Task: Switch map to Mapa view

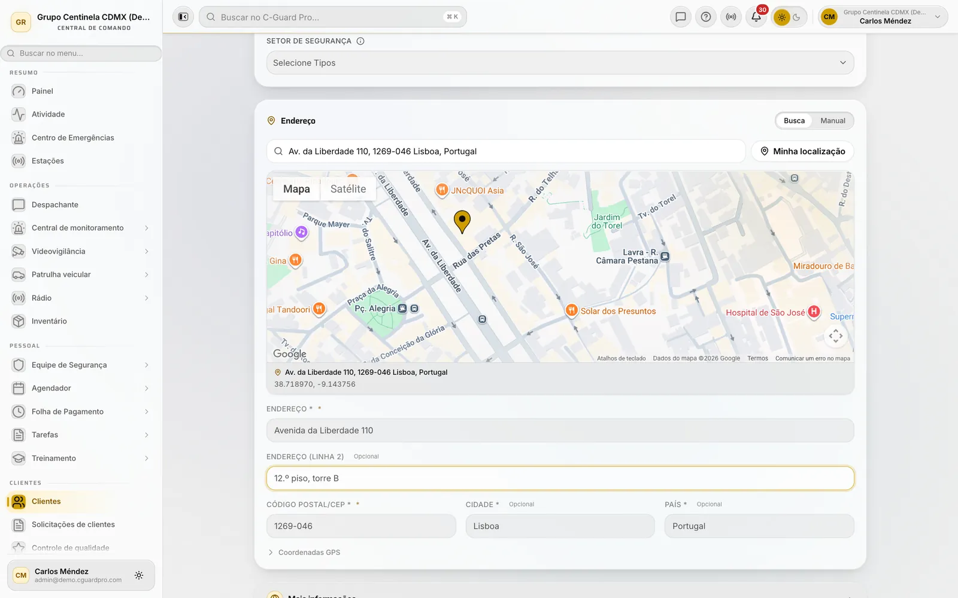Action: [296, 189]
